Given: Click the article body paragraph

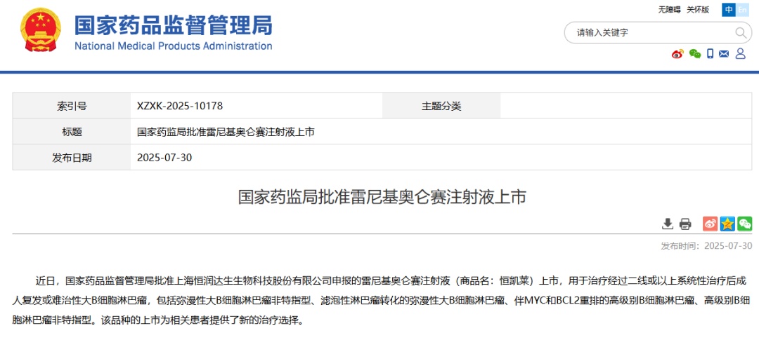Looking at the screenshot, I should click(382, 300).
